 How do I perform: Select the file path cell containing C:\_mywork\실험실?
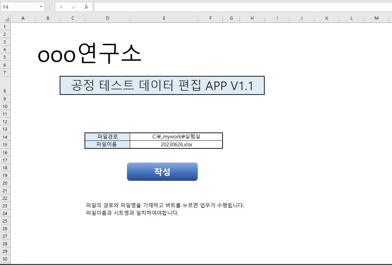point(176,136)
